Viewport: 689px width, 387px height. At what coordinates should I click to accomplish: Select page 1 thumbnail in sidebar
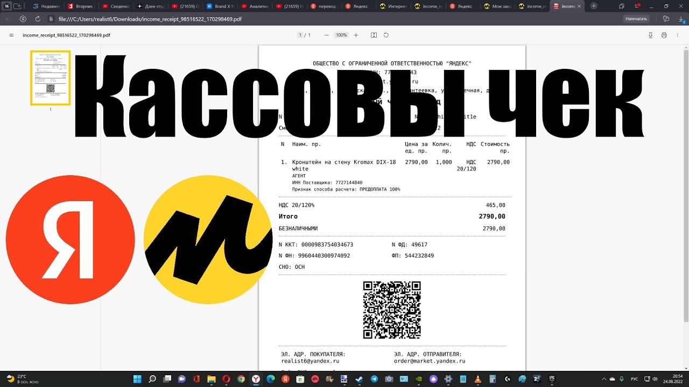(x=50, y=78)
